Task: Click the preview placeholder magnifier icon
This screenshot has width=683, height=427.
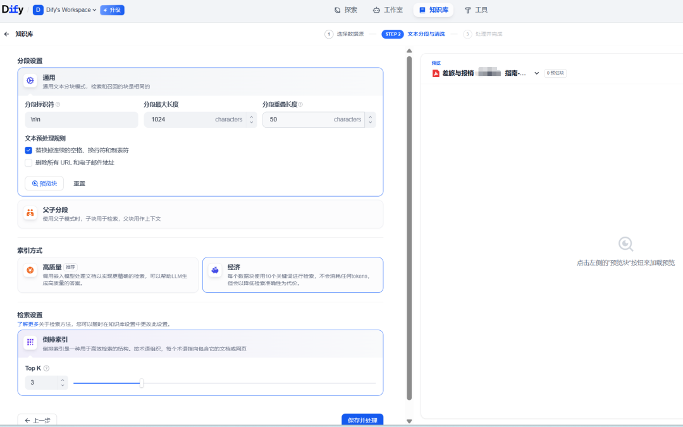Action: pos(626,244)
